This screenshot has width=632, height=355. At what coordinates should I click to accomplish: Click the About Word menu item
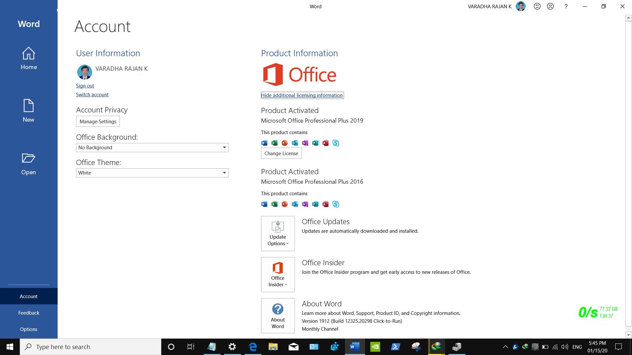click(277, 315)
